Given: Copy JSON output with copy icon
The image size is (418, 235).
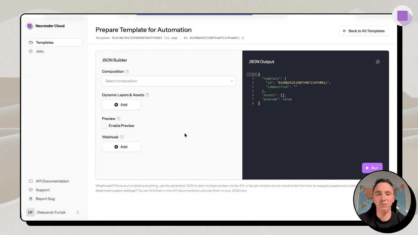Looking at the screenshot, I should pos(378,62).
